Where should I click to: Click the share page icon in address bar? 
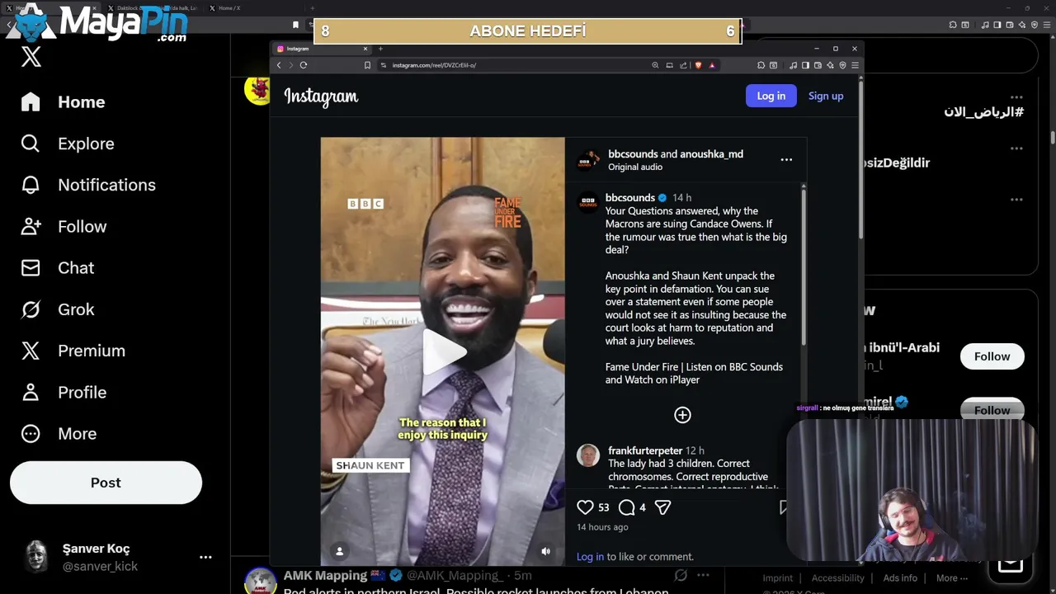click(x=683, y=65)
